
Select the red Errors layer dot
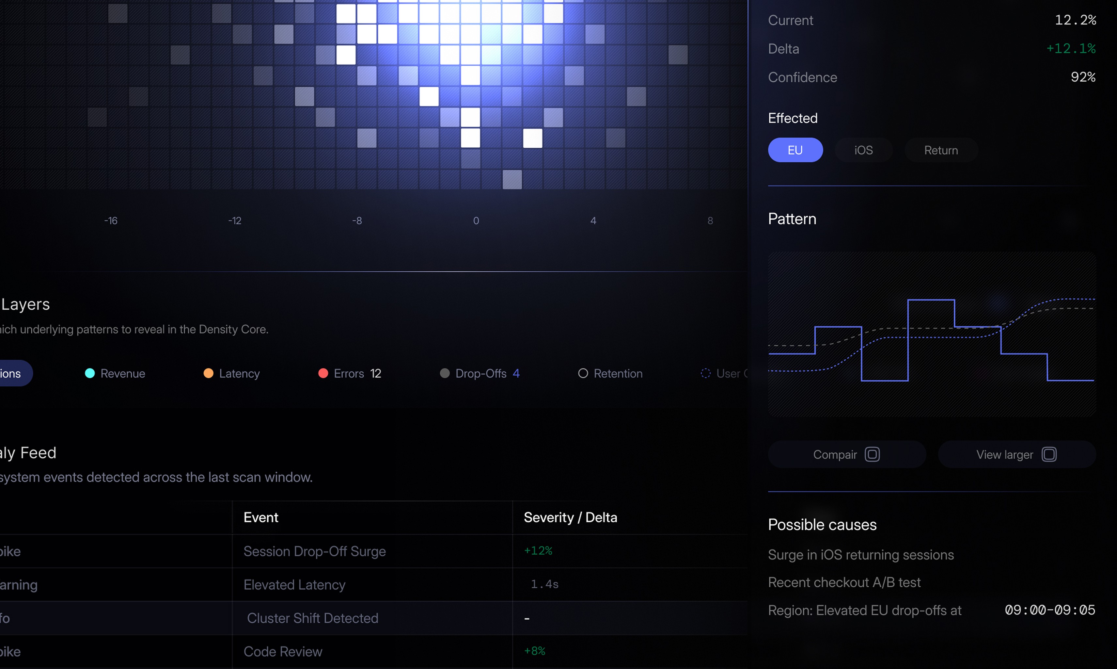(323, 373)
